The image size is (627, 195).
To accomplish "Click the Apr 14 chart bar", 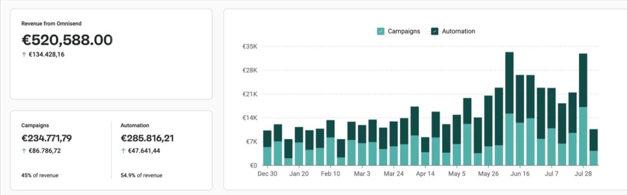I will [425, 151].
